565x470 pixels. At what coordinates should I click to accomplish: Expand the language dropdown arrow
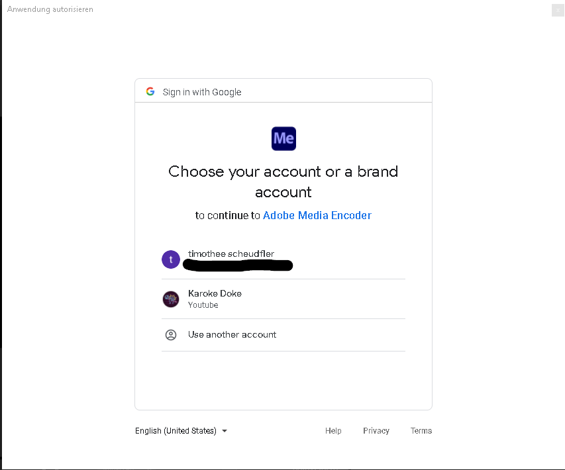click(x=225, y=431)
